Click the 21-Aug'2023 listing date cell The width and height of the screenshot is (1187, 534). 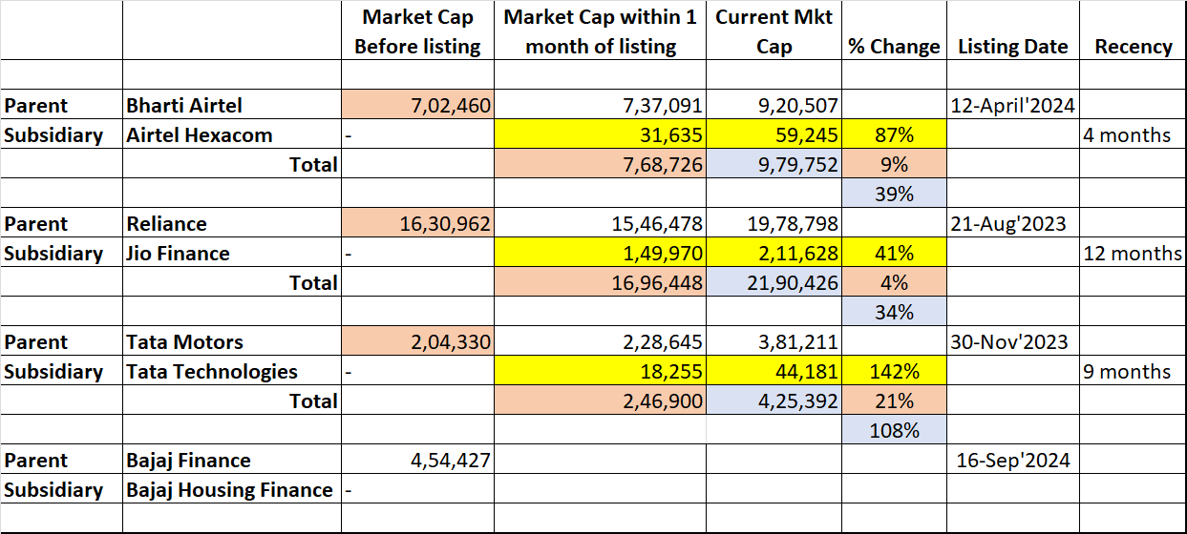(1012, 224)
